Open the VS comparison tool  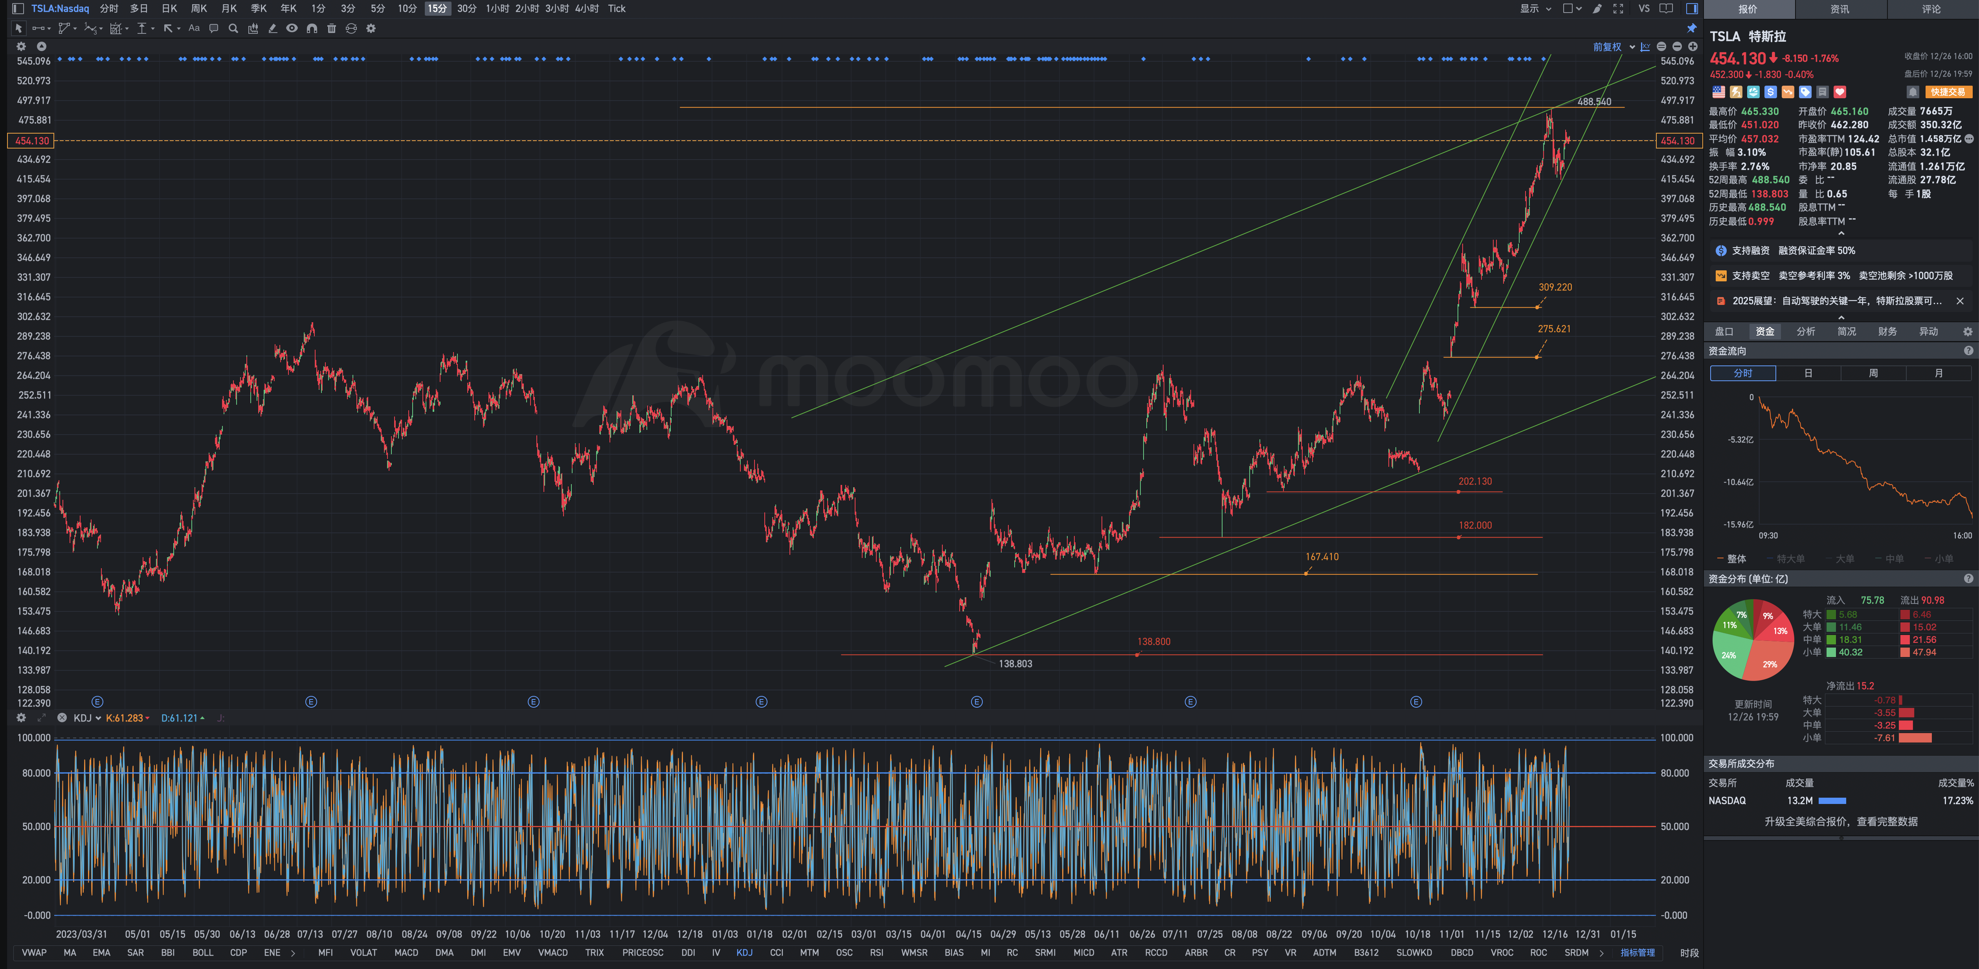pyautogui.click(x=1643, y=9)
